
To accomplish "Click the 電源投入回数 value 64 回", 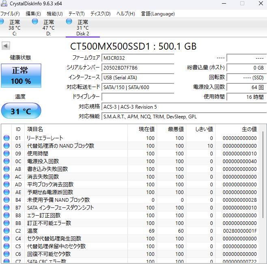I will (x=247, y=87).
